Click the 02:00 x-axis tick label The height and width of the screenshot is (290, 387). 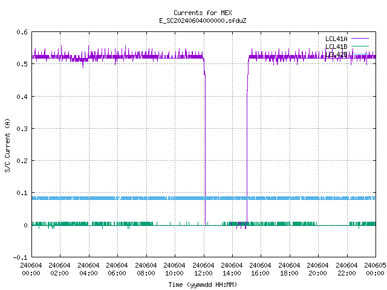point(59,273)
